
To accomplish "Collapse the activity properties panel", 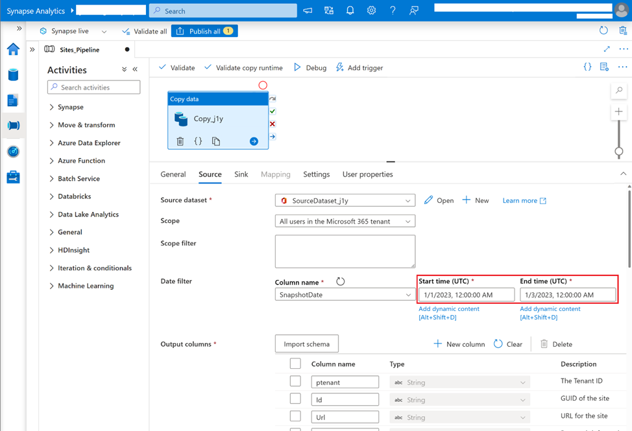I will 623,174.
